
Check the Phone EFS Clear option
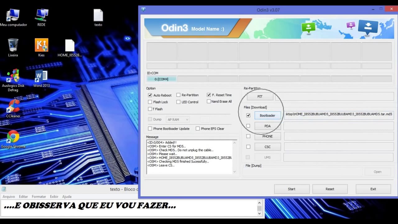pos(198,128)
